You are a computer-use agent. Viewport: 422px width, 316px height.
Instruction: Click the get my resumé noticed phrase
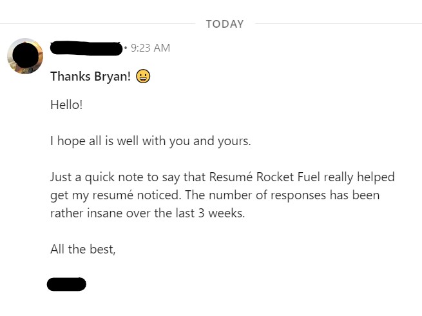click(115, 195)
